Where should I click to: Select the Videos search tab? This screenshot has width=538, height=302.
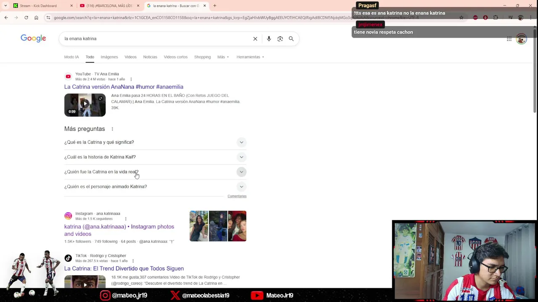point(130,57)
